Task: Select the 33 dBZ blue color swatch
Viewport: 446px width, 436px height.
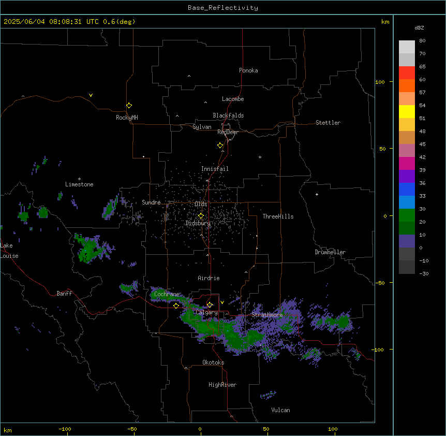Action: 407,189
